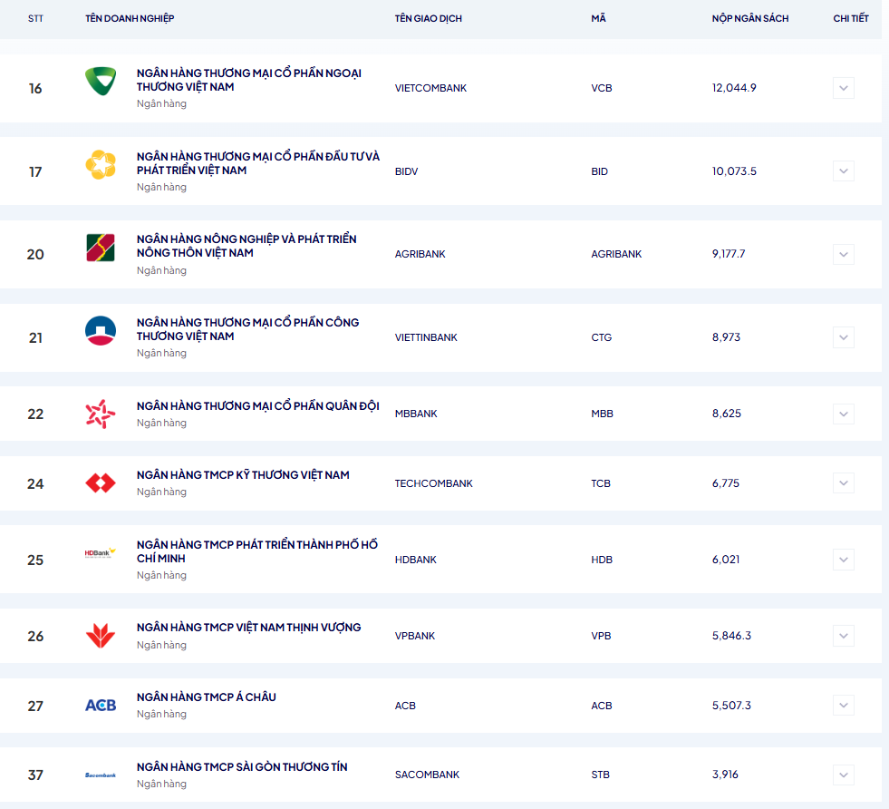Click the BIDV yellow flower logo
The height and width of the screenshot is (809, 889).
click(x=101, y=164)
